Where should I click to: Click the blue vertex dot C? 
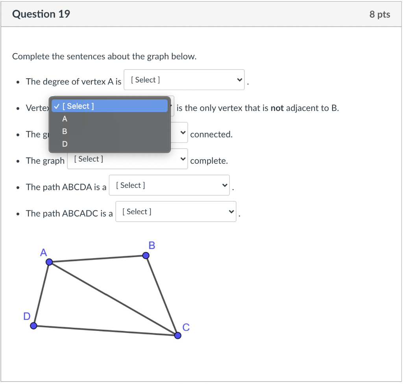(x=177, y=336)
